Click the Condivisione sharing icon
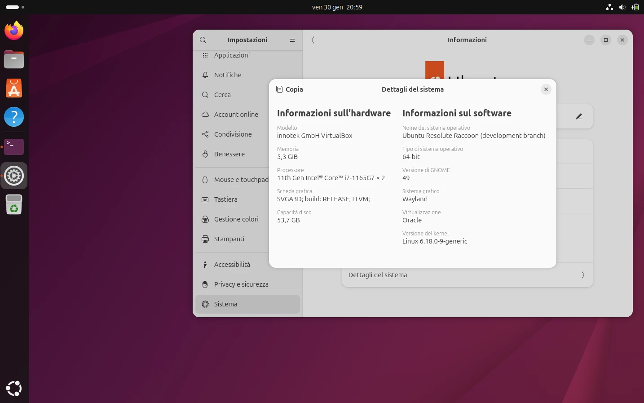Image resolution: width=644 pixels, height=403 pixels. tap(205, 134)
